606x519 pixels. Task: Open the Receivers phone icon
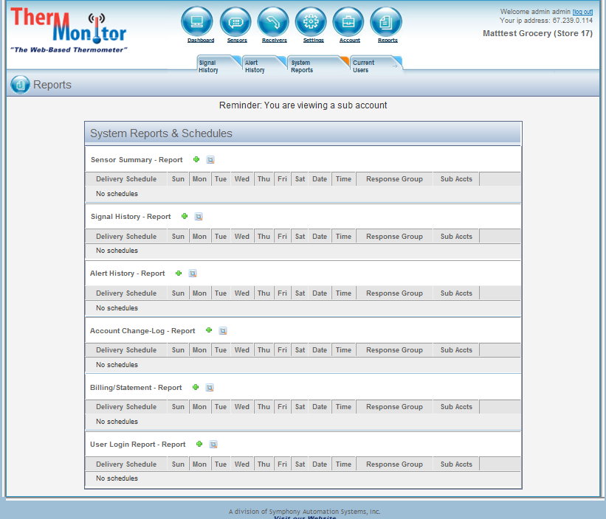pyautogui.click(x=273, y=21)
